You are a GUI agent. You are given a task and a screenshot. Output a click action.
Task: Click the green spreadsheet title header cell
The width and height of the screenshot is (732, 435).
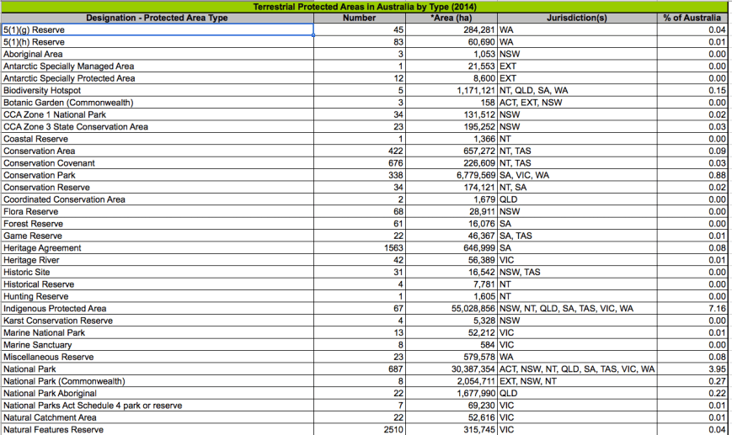[366, 6]
